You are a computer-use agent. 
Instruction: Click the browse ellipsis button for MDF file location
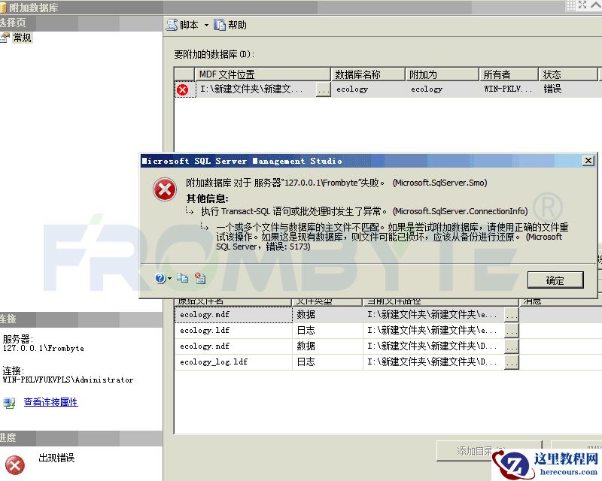click(323, 89)
